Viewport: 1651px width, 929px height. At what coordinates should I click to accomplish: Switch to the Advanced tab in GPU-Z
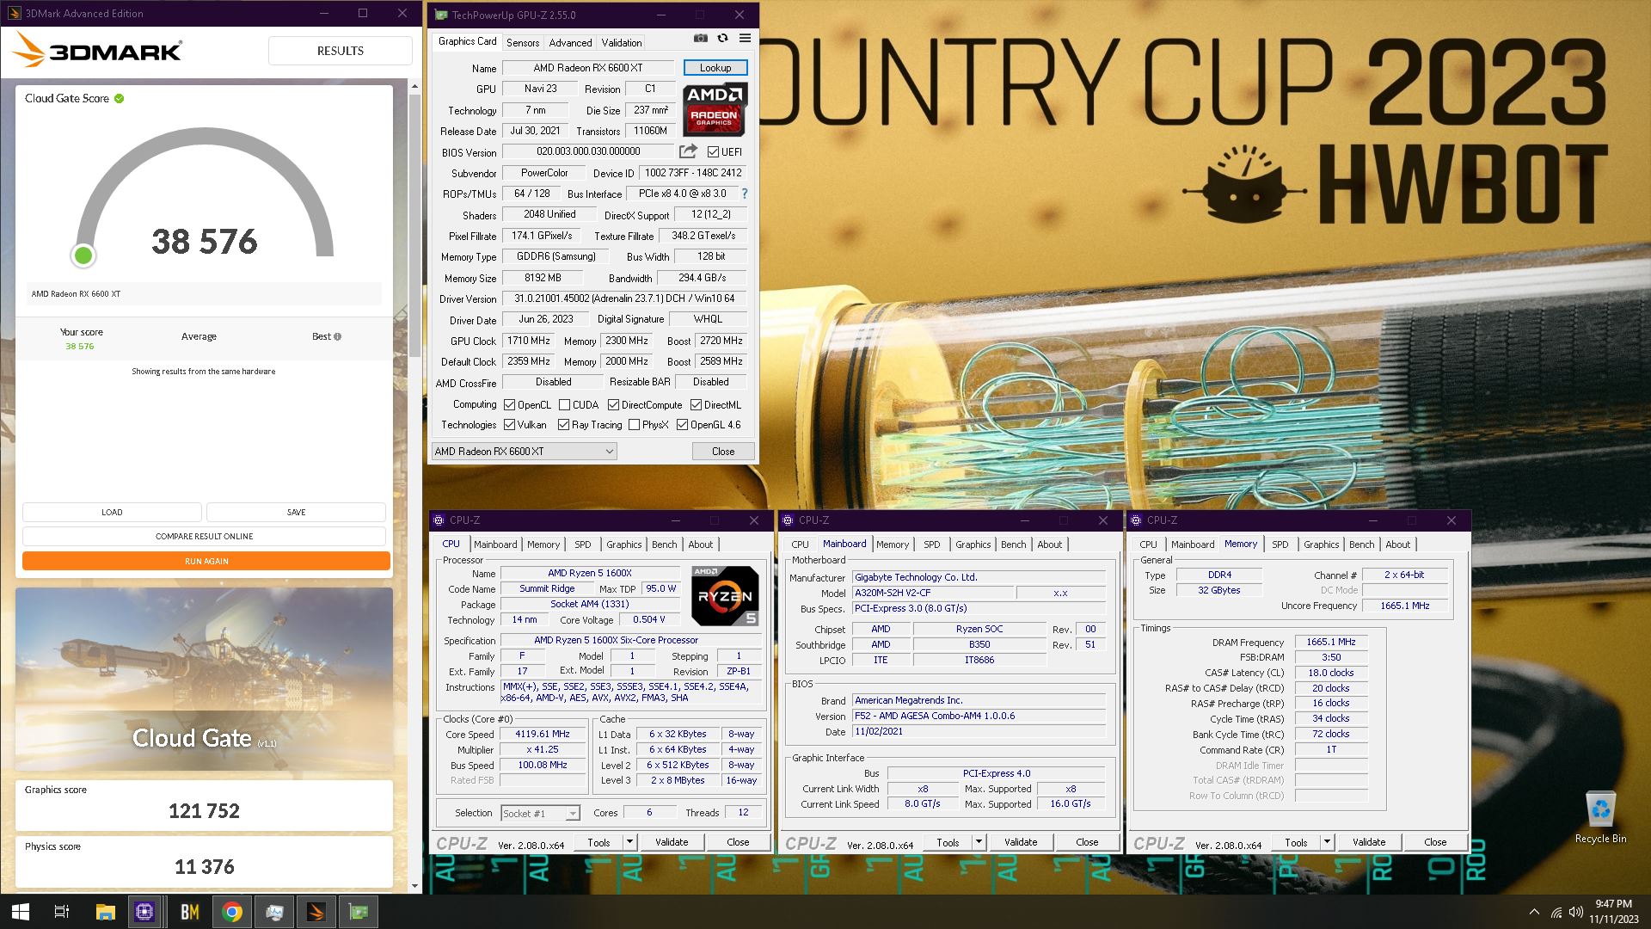(570, 43)
